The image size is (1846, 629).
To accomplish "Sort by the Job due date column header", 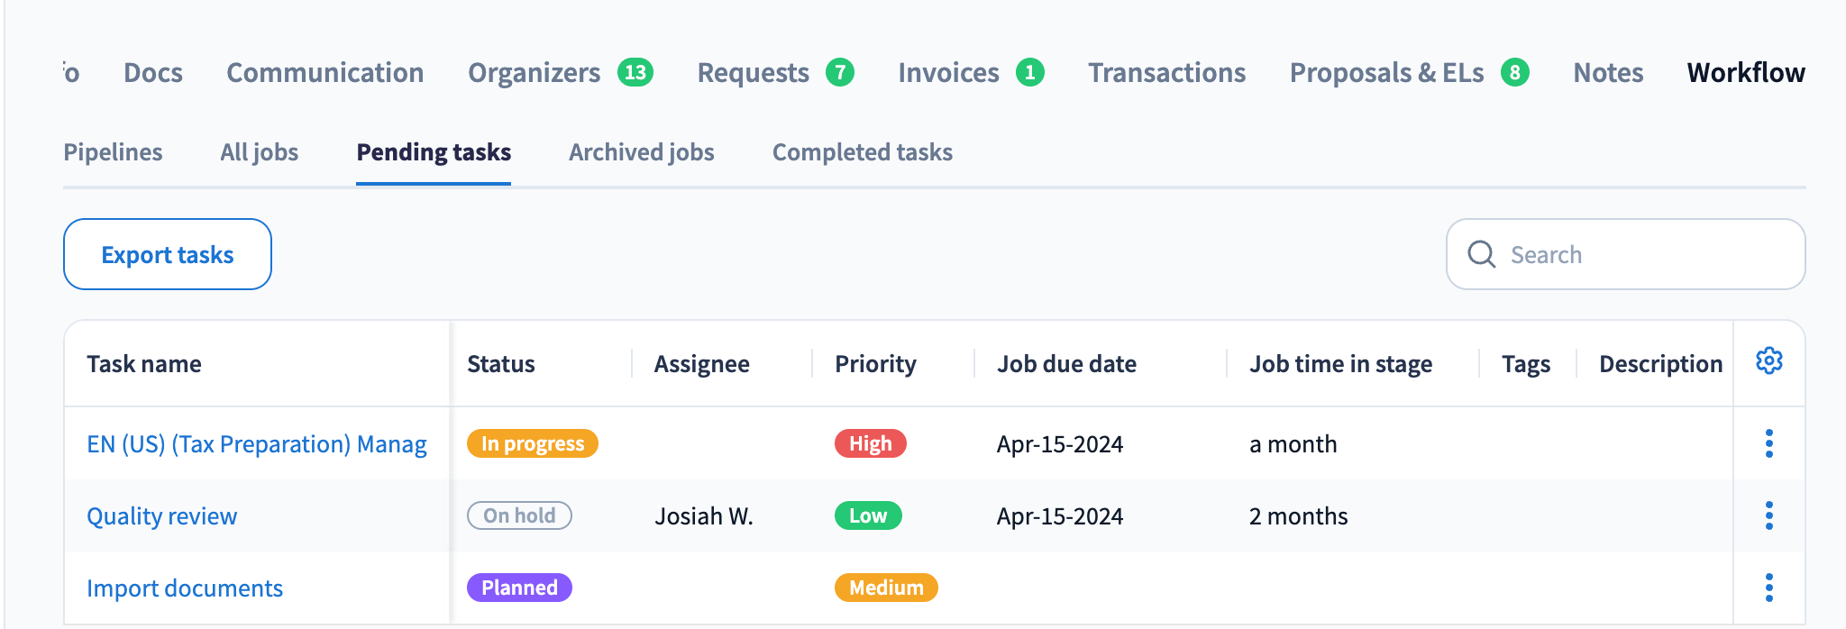I will coord(1066,364).
